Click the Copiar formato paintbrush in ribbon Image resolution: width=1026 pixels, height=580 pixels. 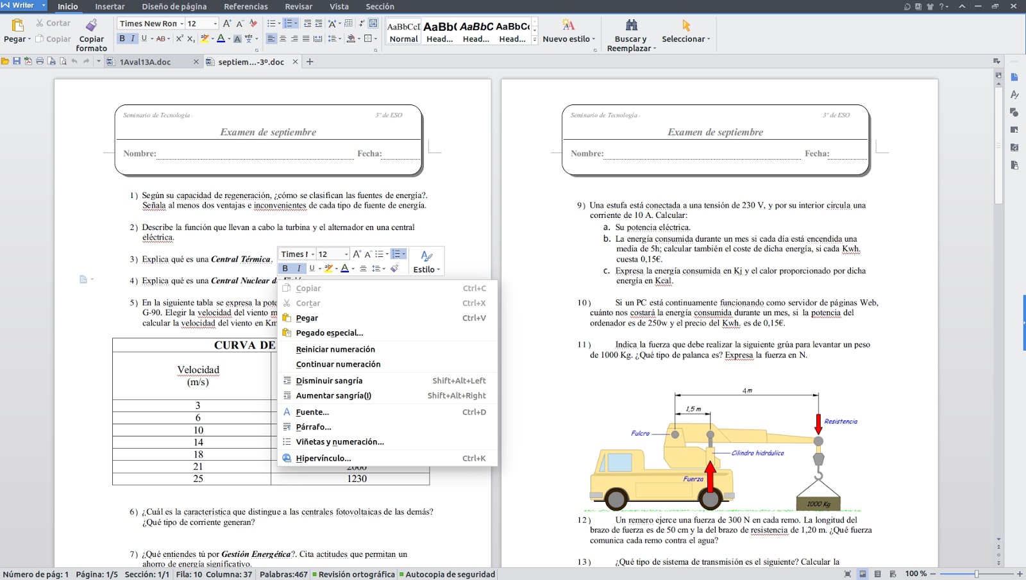click(92, 25)
